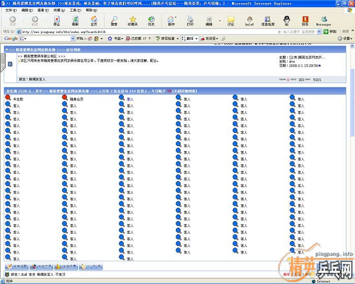Open the 编辑 edit dropdown arrow
The width and height of the screenshot is (355, 284).
point(220,21)
